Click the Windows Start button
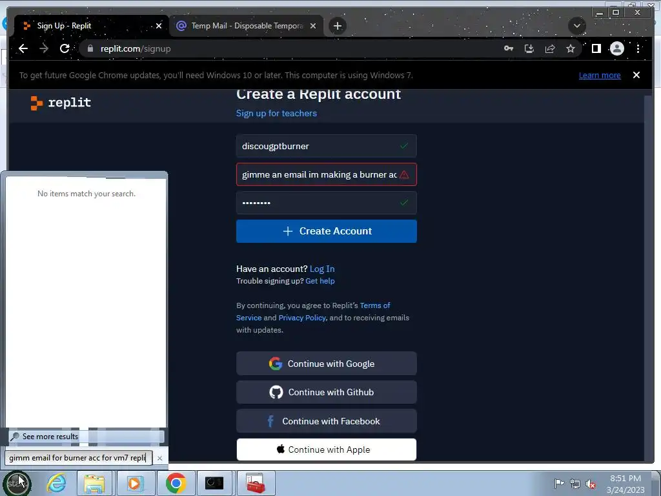Image resolution: width=661 pixels, height=496 pixels. pos(17,483)
